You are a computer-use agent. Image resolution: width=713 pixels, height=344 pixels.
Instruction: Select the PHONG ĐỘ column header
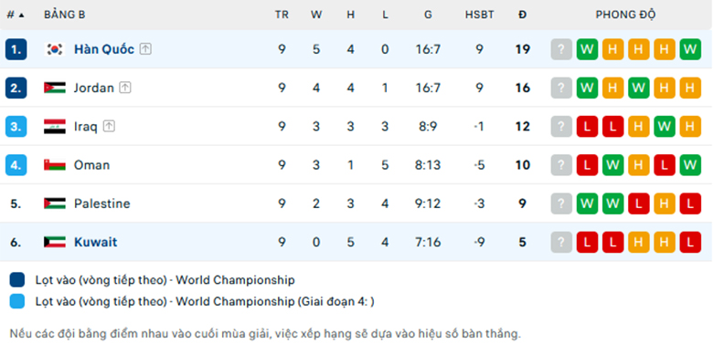[x=625, y=15]
